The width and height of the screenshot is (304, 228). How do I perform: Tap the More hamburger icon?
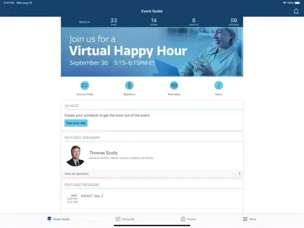[245, 219]
